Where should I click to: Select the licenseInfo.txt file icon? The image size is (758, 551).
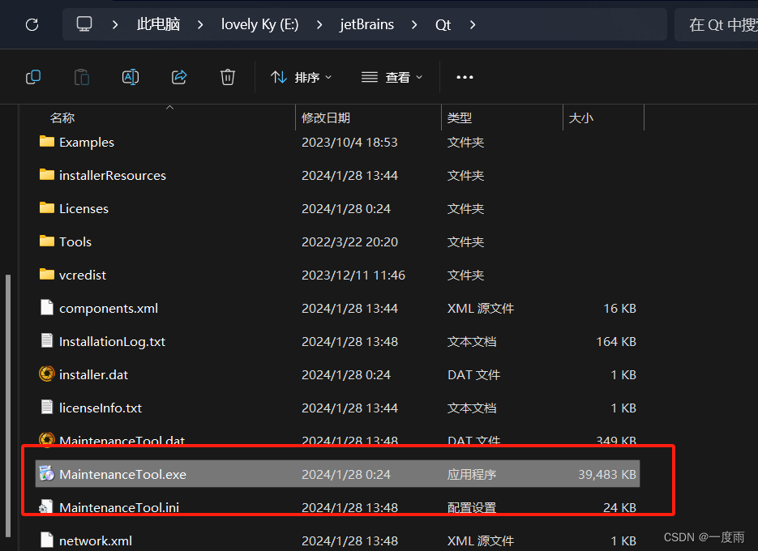coord(47,407)
